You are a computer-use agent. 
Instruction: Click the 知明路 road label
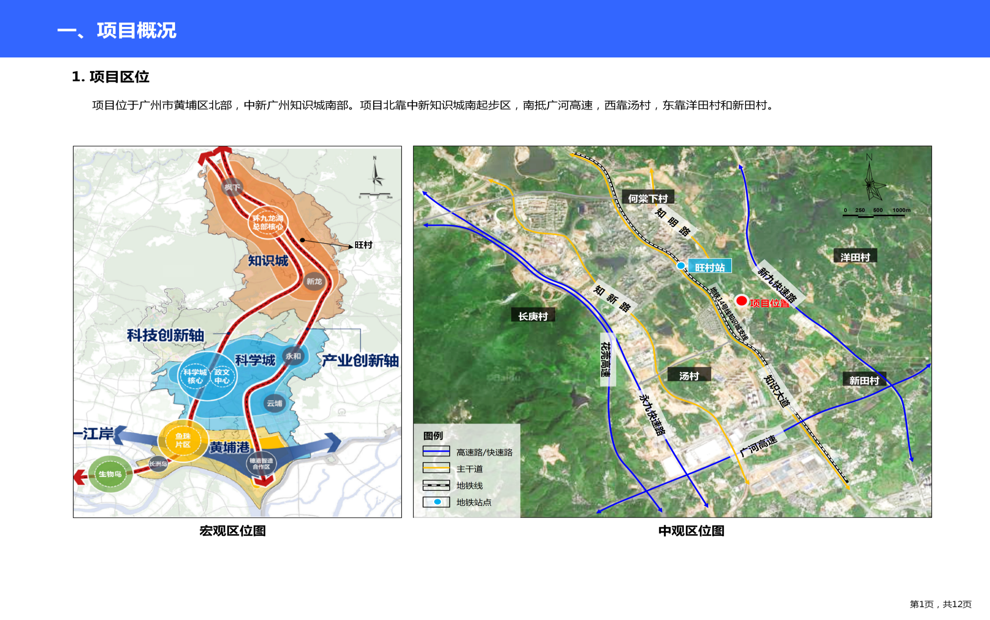coord(673,222)
